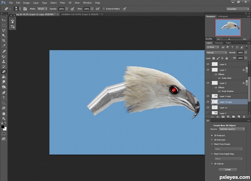Select the Sponge tool
251x181 pixels.
click(4, 87)
